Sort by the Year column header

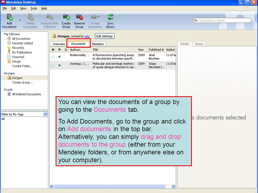point(142,50)
